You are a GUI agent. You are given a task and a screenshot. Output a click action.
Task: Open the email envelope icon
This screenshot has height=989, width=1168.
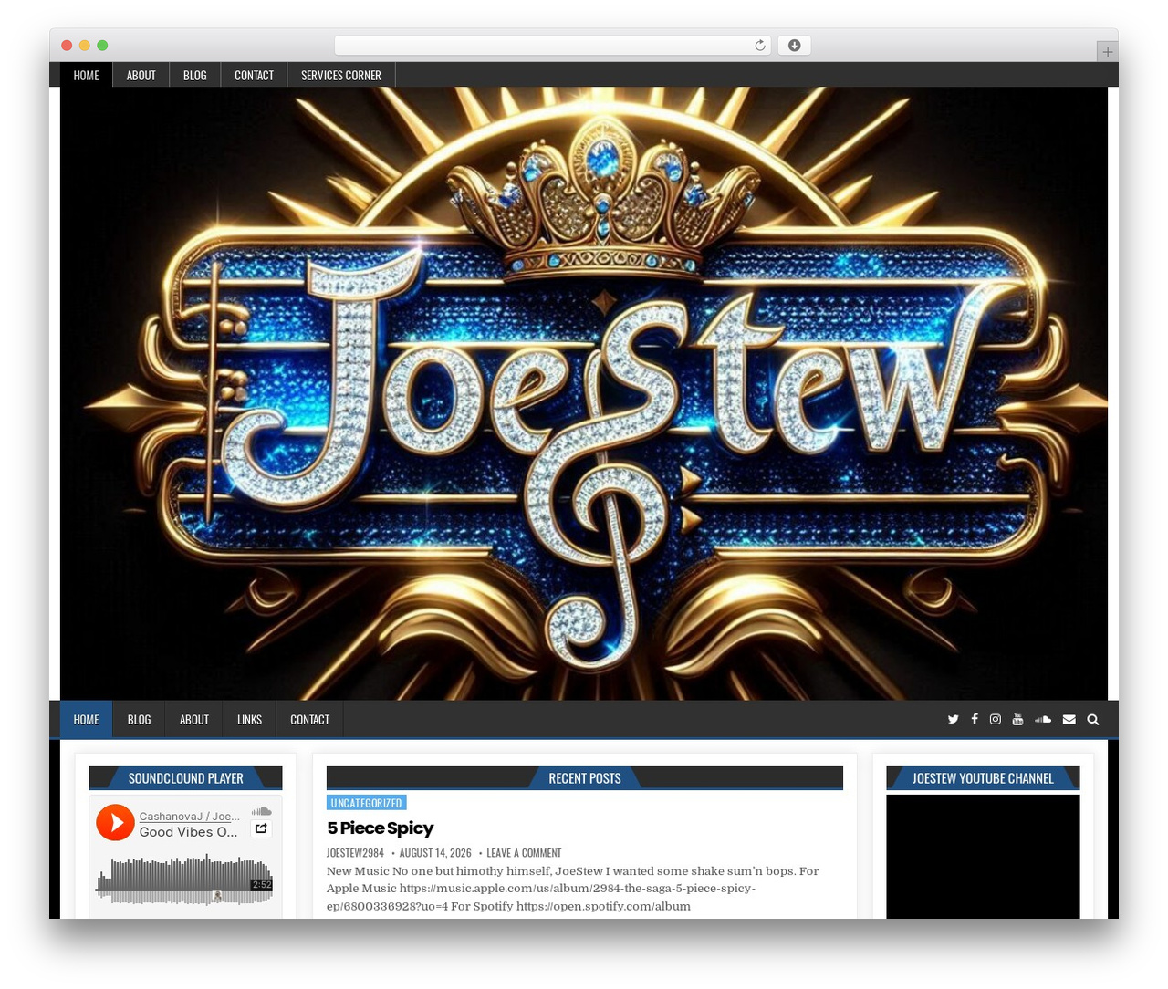(1069, 719)
